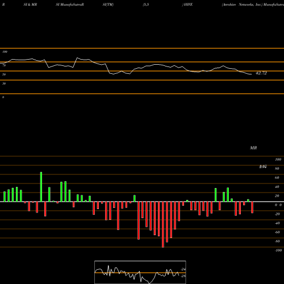Click the RSI axis label 50

(x=4, y=74)
